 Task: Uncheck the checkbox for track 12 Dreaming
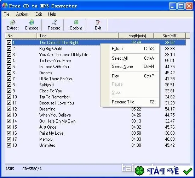(9, 109)
